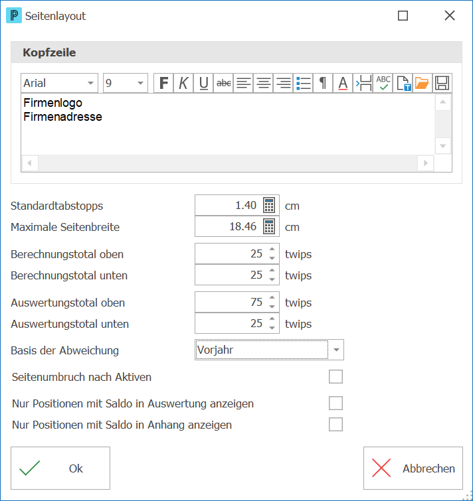Open the Arial font dropdown
The image size is (473, 501).
tap(91, 83)
